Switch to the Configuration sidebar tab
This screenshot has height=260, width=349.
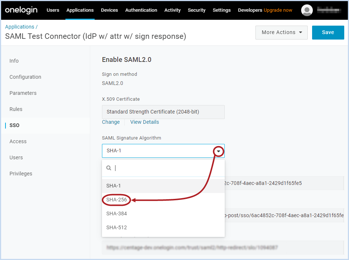click(25, 77)
